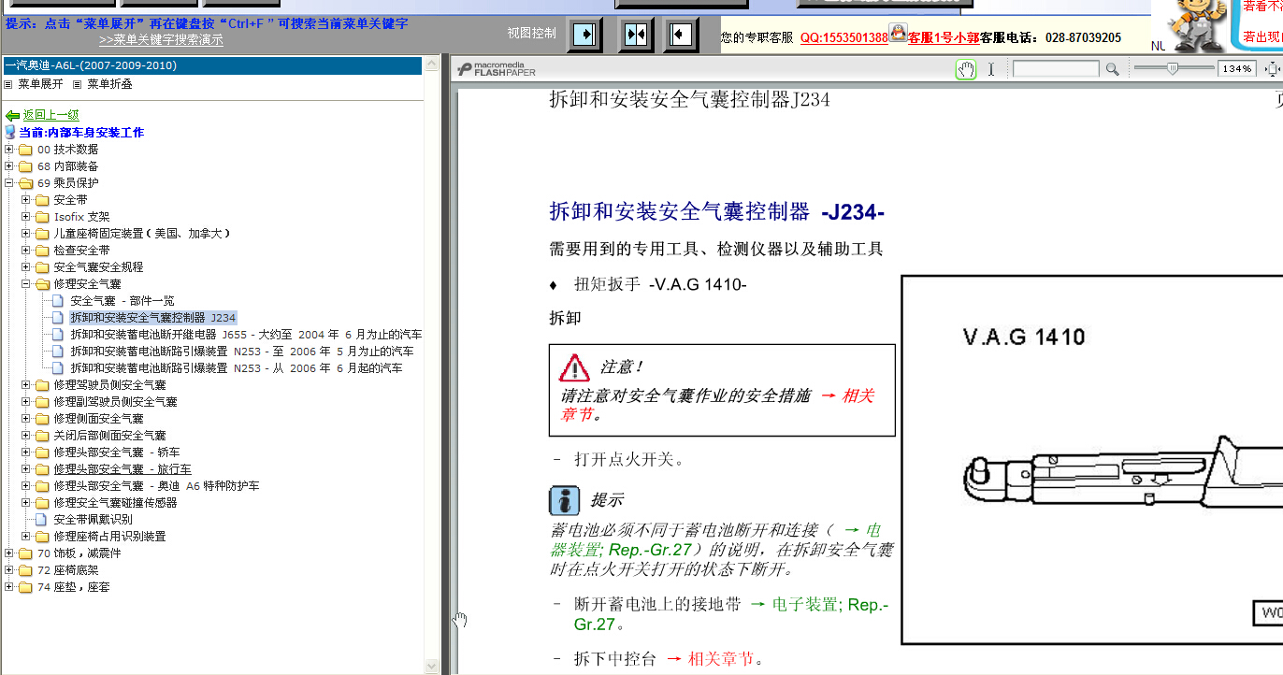Click the document icon of 安全气囊 - 部件一览
Image resolution: width=1283 pixels, height=675 pixels.
pyautogui.click(x=59, y=301)
